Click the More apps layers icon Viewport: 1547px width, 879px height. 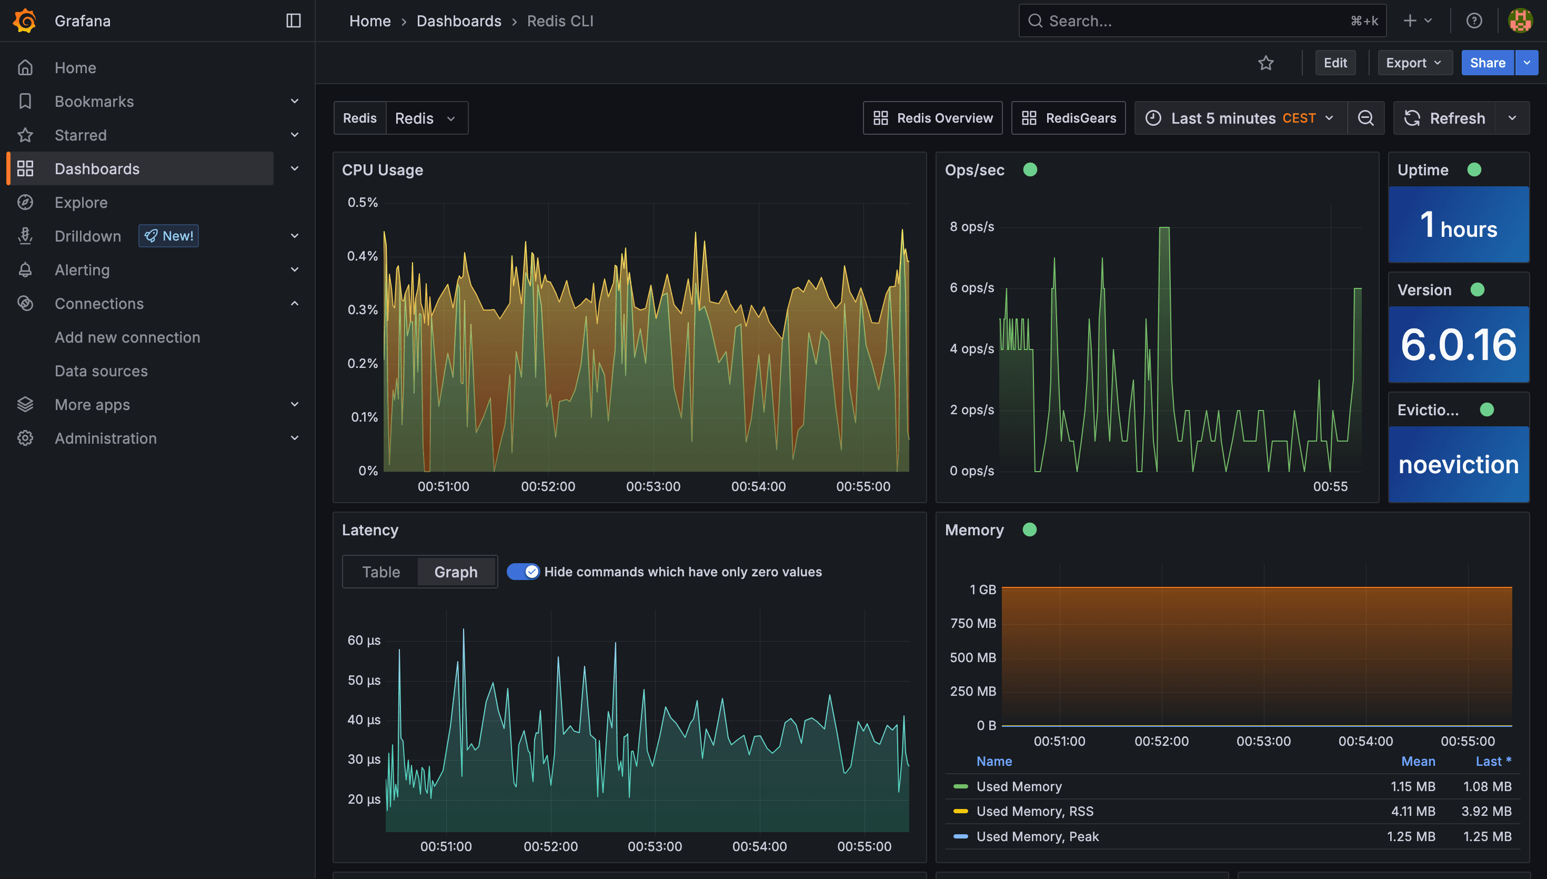click(x=25, y=404)
